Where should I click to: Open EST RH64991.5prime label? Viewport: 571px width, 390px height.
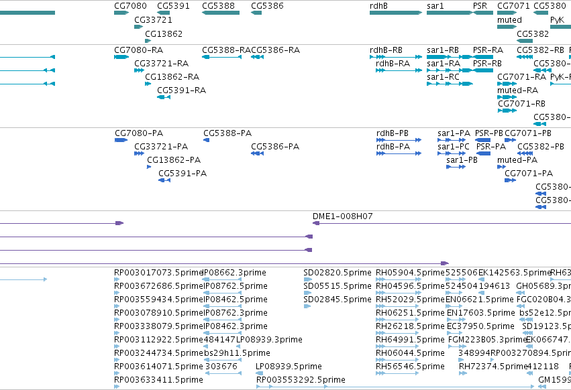(x=411, y=340)
